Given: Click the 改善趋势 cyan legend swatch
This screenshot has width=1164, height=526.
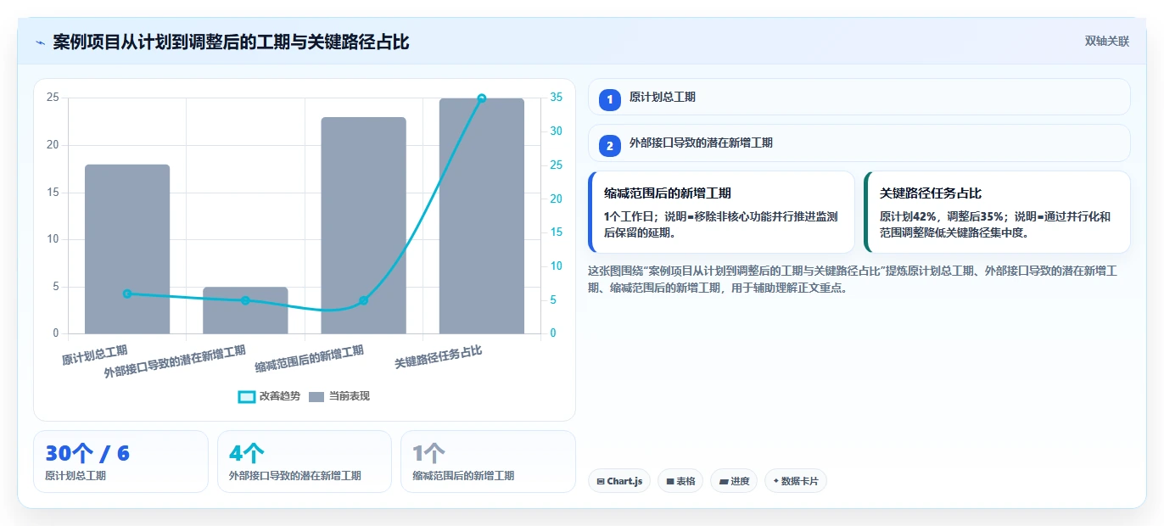Looking at the screenshot, I should [247, 396].
